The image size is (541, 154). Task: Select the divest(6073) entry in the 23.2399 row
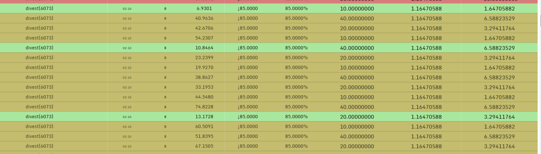pos(39,57)
